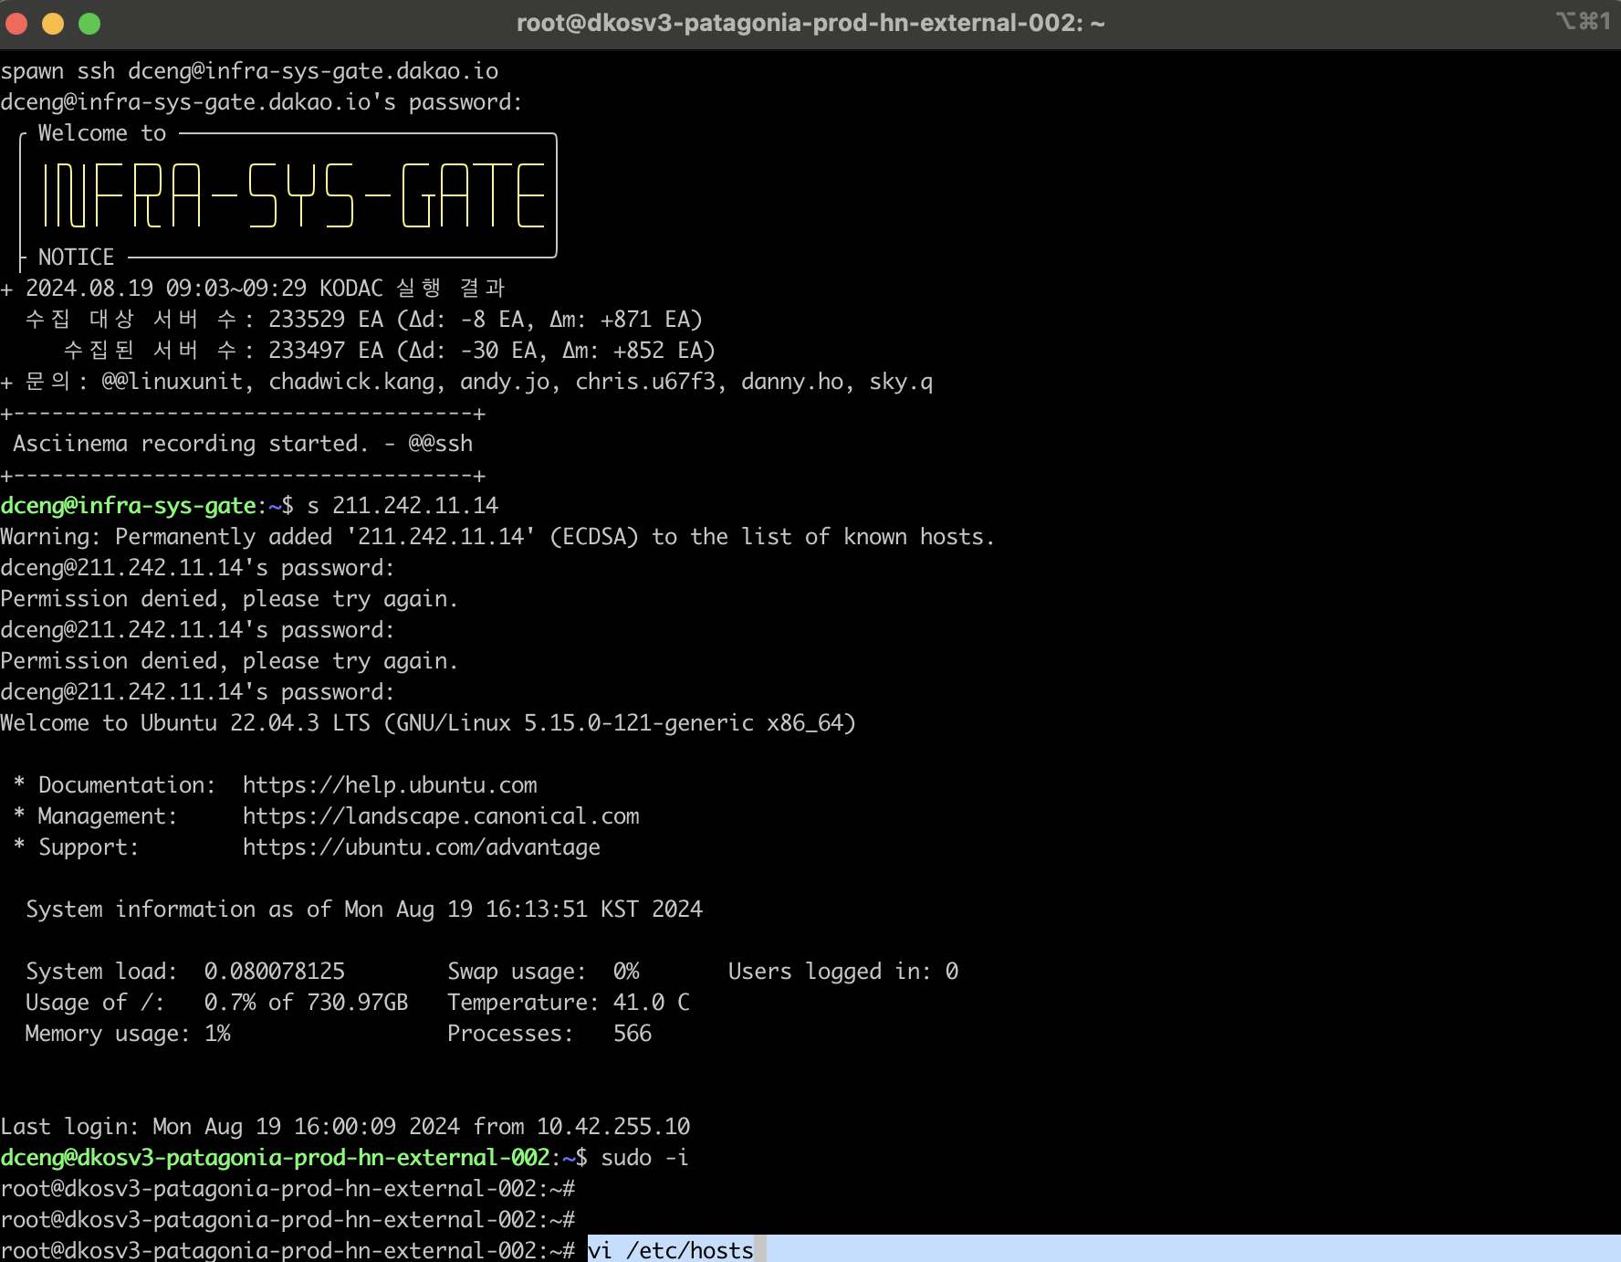Click the 'spawn ssh dceng@infra-sys-gate.dakao.io' line
1621x1262 pixels.
[x=249, y=71]
